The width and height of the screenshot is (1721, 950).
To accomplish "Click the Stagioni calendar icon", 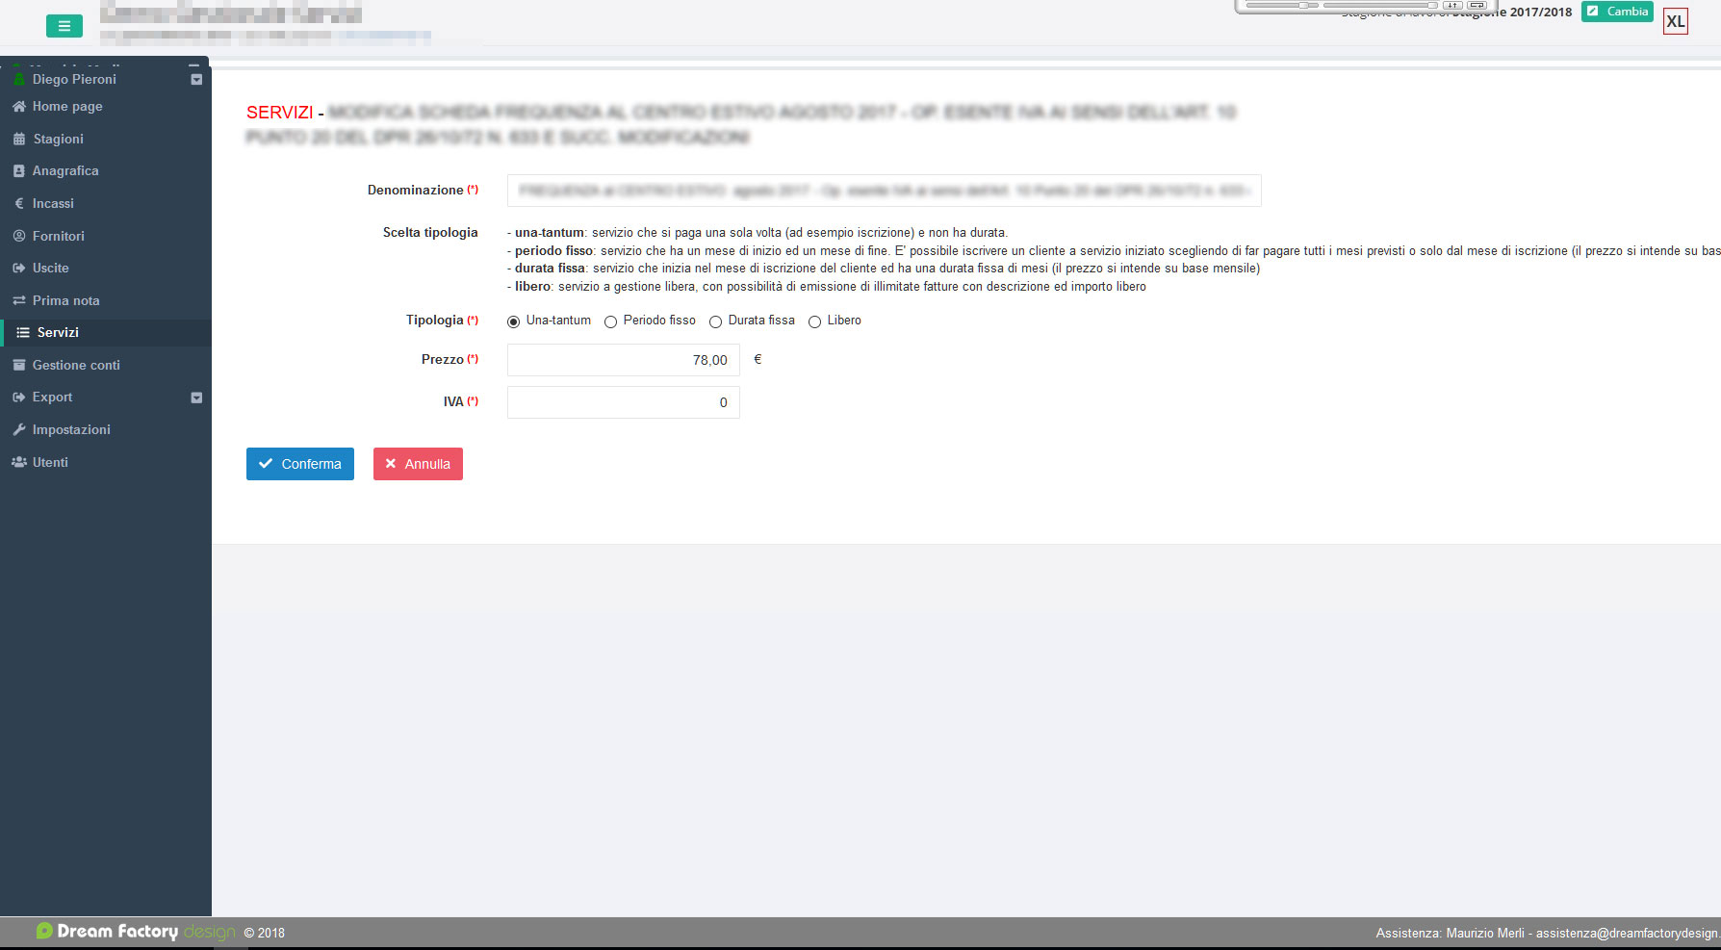I will tap(19, 140).
